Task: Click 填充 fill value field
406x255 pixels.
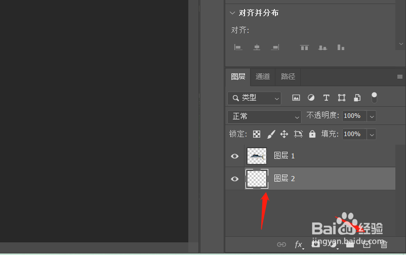Action: pos(354,135)
